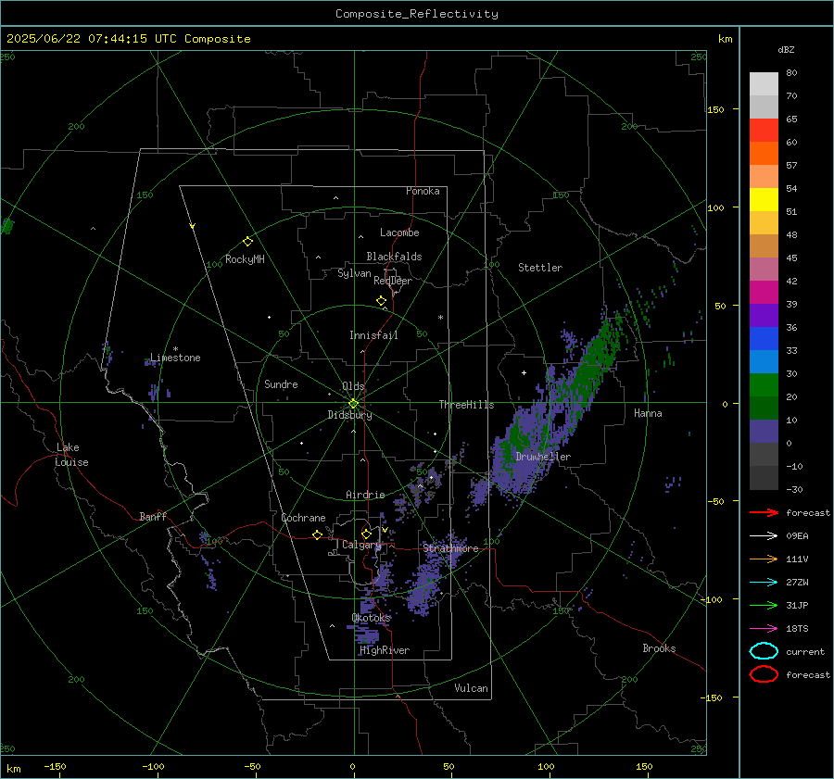Click the RockyMH label
This screenshot has width=834, height=779.
(x=245, y=259)
